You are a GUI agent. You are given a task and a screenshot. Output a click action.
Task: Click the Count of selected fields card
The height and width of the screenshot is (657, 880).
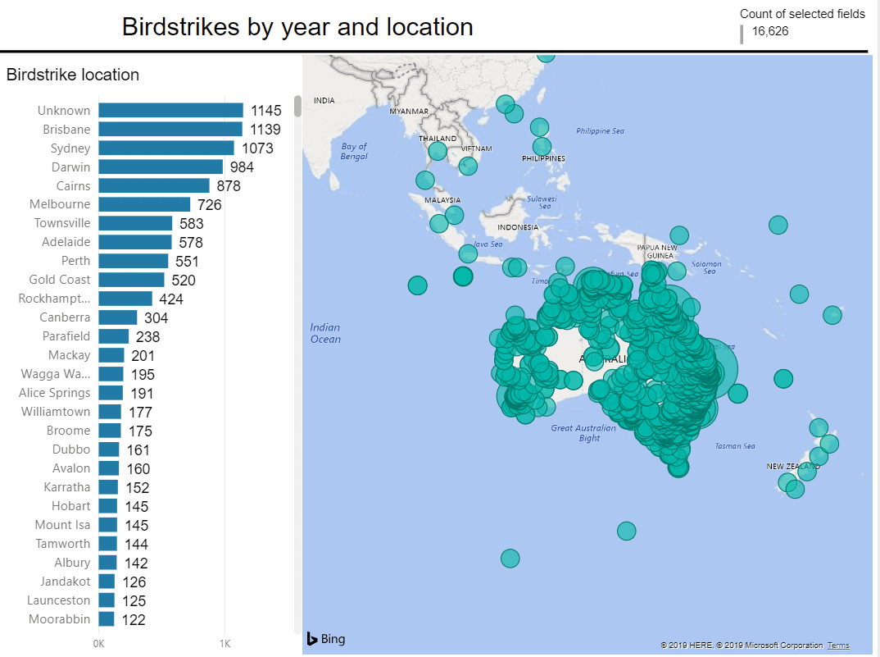coord(801,23)
